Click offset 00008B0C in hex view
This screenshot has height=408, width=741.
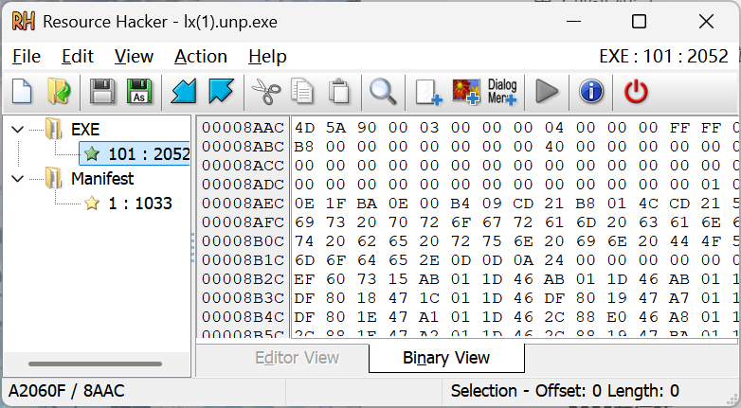click(x=243, y=240)
